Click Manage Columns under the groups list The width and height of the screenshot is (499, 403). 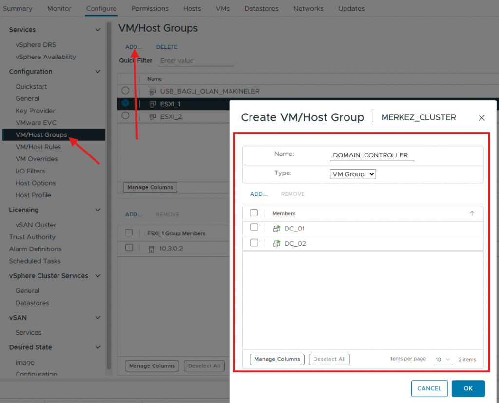coord(150,187)
